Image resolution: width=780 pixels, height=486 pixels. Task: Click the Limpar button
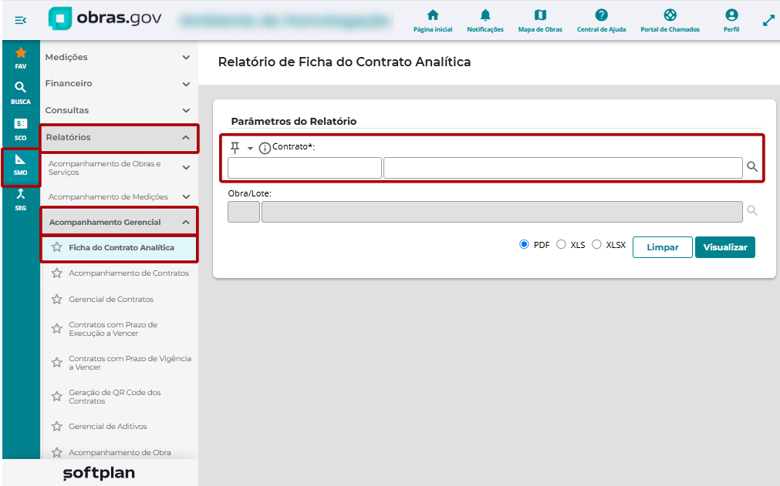point(663,247)
